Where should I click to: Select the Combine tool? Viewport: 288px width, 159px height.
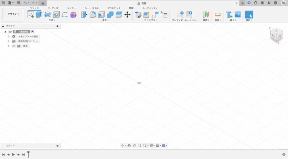click(110, 15)
